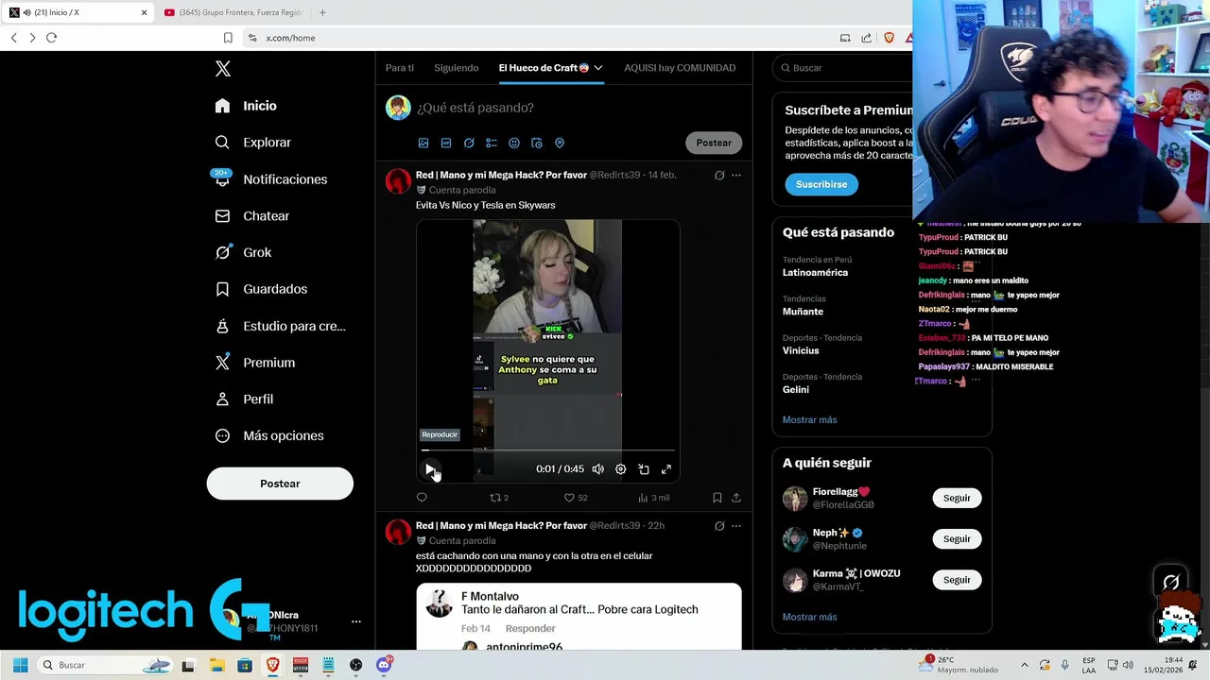The width and height of the screenshot is (1210, 680).
Task: Click the X search Buscar field
Action: (844, 68)
